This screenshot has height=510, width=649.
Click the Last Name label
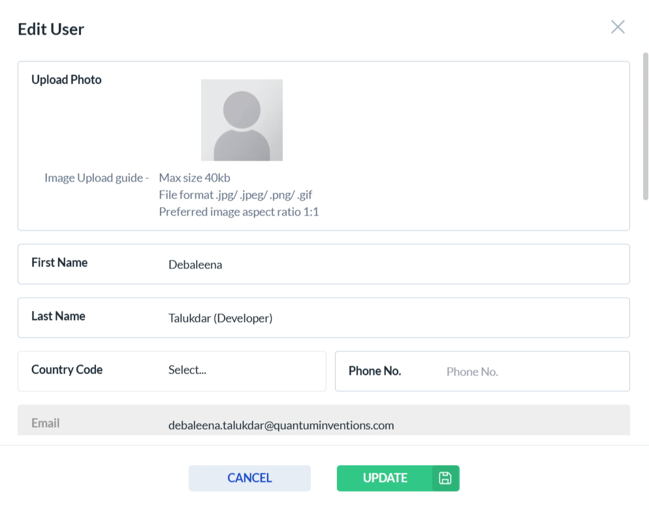[x=58, y=316]
